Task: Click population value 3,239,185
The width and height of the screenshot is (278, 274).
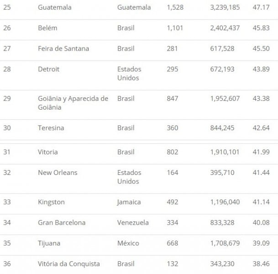Action: tap(225, 8)
